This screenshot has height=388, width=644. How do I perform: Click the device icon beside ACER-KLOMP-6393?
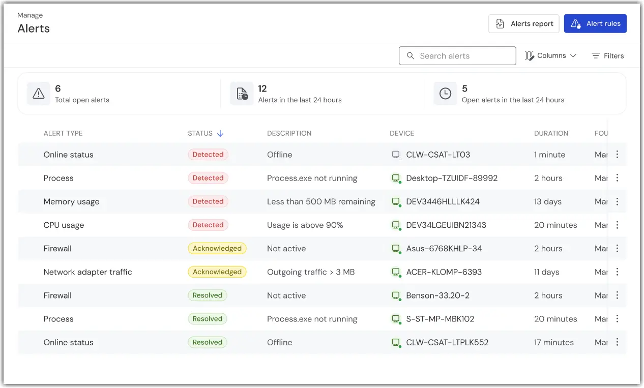tap(396, 272)
